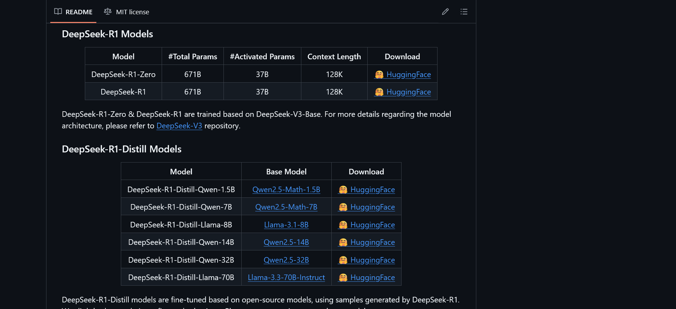
Task: Click the Base Model column header
Action: coord(286,171)
